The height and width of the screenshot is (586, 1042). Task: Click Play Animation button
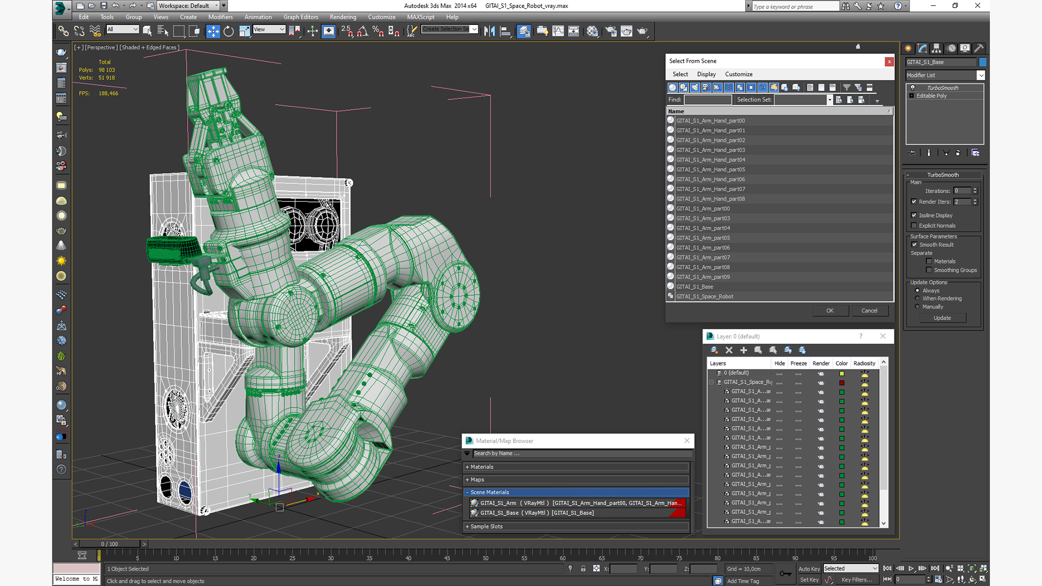911,569
